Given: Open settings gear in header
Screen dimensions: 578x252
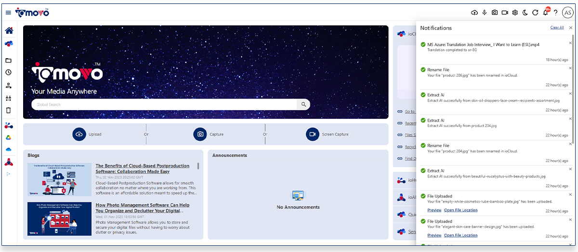Looking at the screenshot, I should coord(515,13).
